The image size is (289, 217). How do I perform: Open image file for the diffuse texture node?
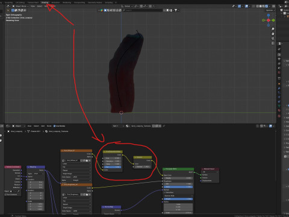tap(87, 160)
